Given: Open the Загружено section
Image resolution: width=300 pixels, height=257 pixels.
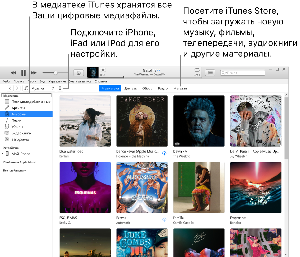Looking at the screenshot, I should point(19,139).
